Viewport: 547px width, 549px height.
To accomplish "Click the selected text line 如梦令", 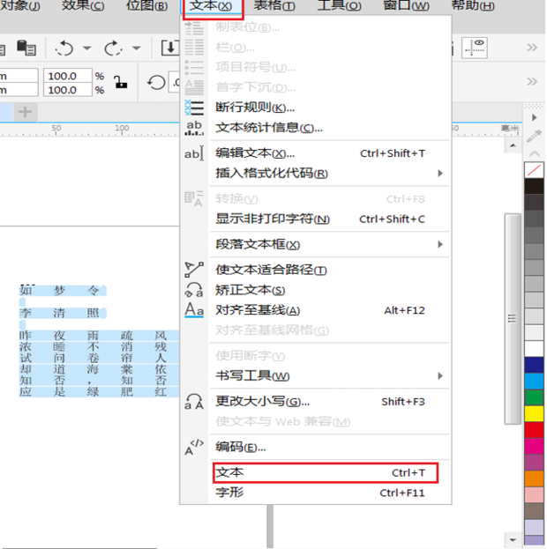I will click(63, 291).
